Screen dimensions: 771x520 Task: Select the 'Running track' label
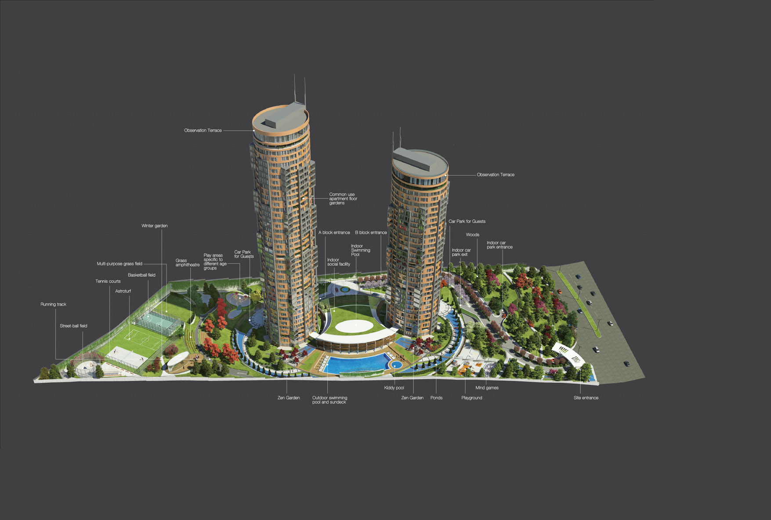[x=53, y=304]
